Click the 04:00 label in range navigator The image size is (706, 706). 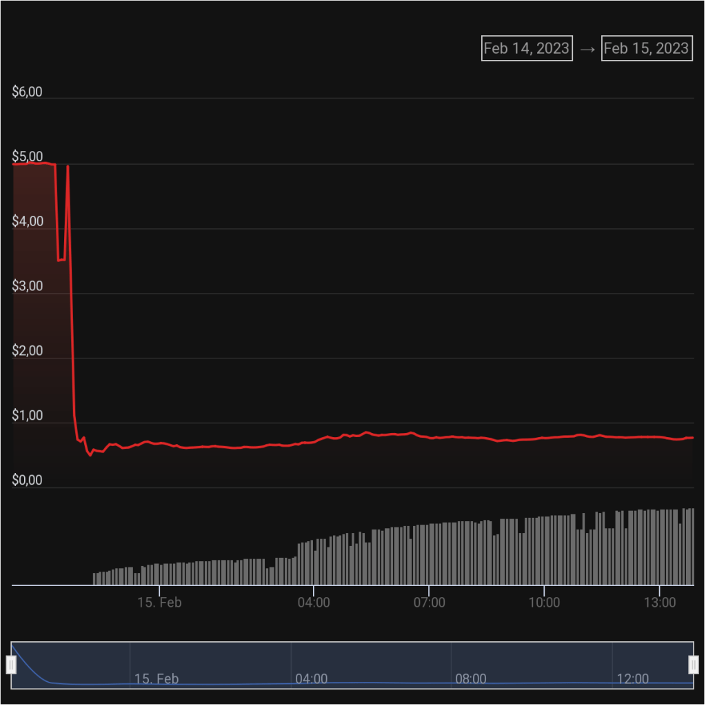point(312,679)
